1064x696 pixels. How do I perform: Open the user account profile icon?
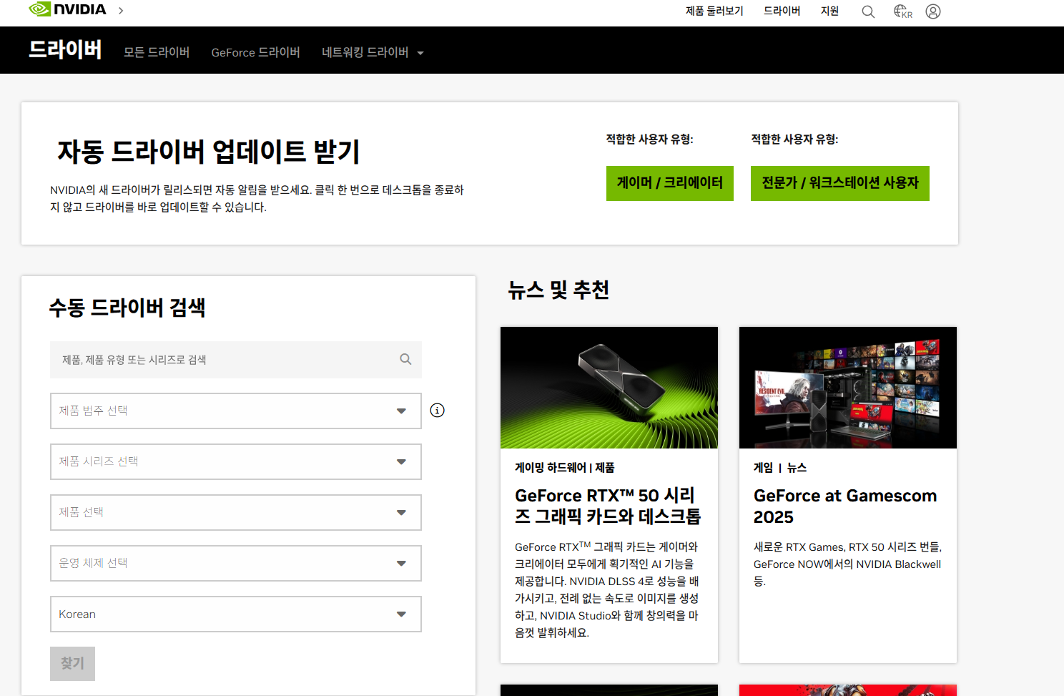[x=933, y=11]
